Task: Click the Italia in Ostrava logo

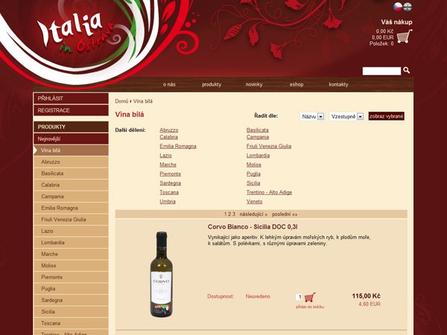Action: pyautogui.click(x=75, y=33)
